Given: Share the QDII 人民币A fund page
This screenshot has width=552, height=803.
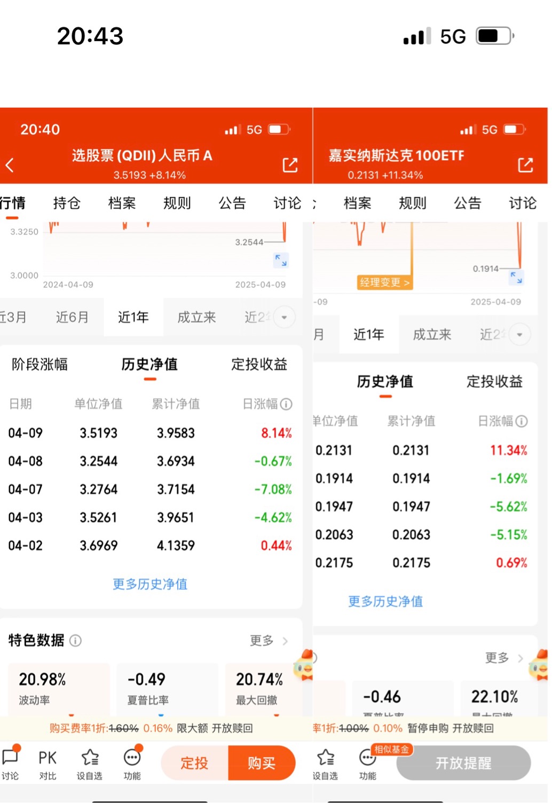Looking at the screenshot, I should [x=290, y=165].
